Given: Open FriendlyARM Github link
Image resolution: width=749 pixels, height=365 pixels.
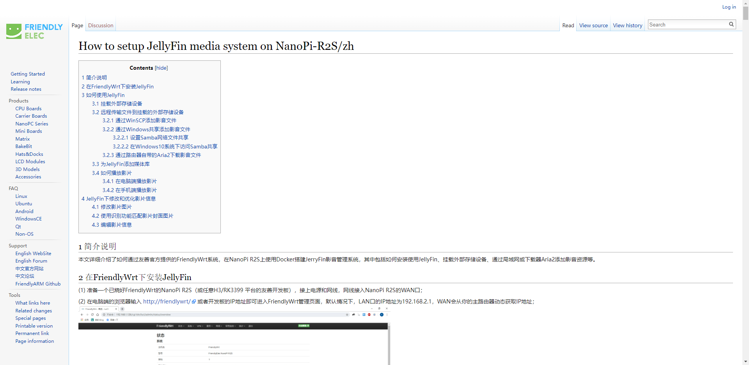Looking at the screenshot, I should click(38, 284).
